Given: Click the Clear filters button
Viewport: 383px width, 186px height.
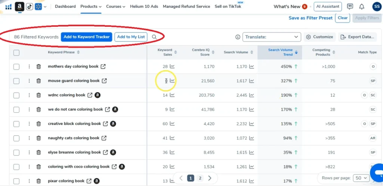Looking at the screenshot, I should point(343,18).
